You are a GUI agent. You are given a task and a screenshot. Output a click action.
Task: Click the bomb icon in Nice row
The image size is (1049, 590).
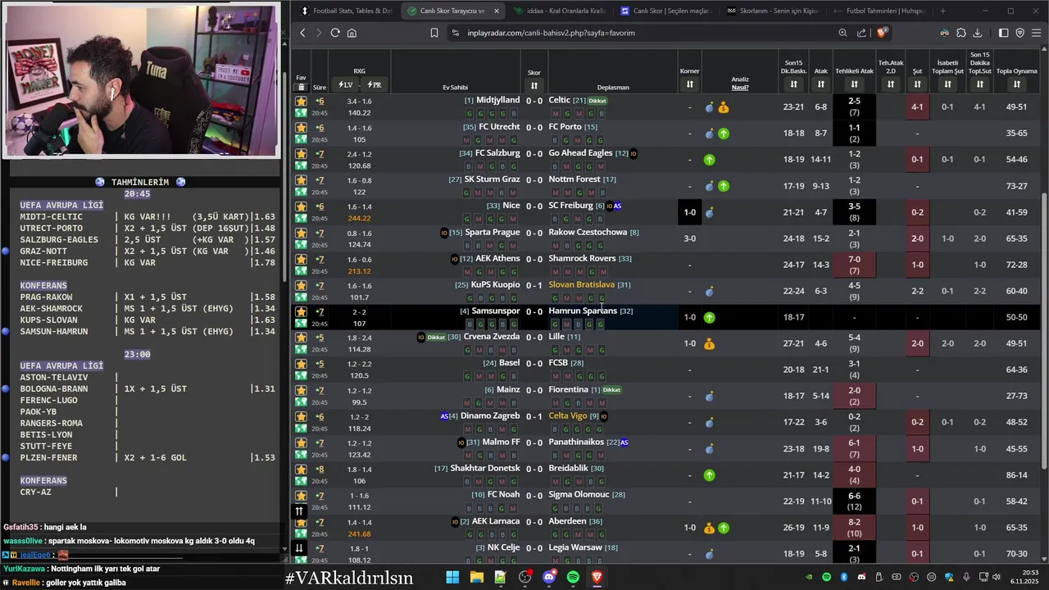pyautogui.click(x=710, y=212)
